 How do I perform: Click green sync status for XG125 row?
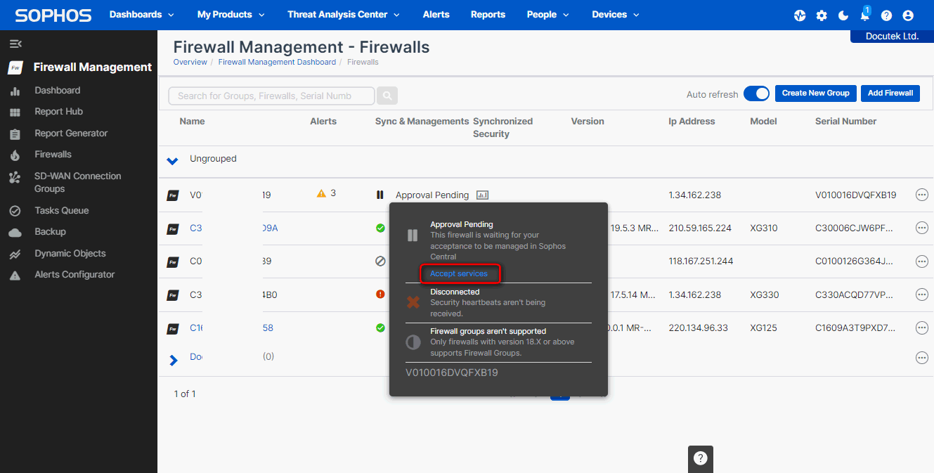pos(380,328)
